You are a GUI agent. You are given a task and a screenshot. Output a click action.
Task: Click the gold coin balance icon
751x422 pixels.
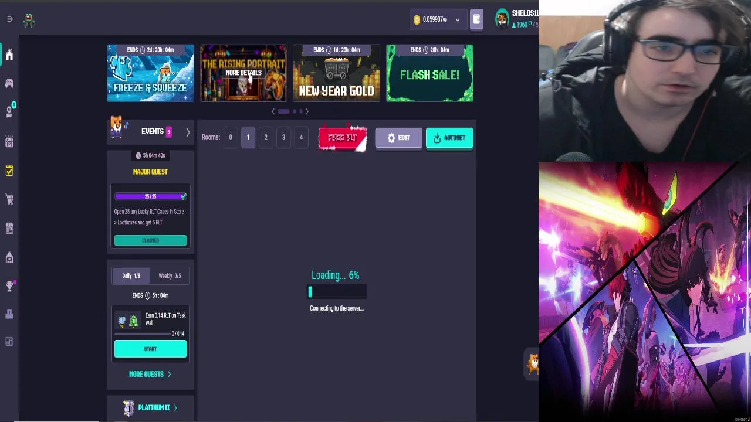[417, 19]
